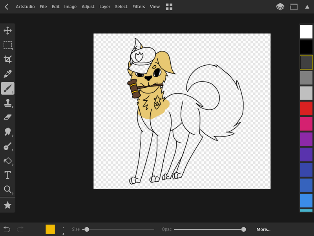Screen dimensions: 314x236
Task: Toggle the fullscreen window icon
Action: (294, 7)
